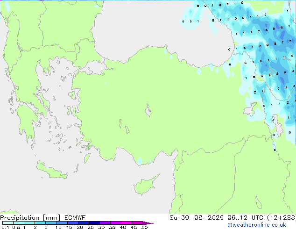The image size is (296, 229).
Task: Click the '(12+288)' forecast offset text
Action: (x=282, y=218)
